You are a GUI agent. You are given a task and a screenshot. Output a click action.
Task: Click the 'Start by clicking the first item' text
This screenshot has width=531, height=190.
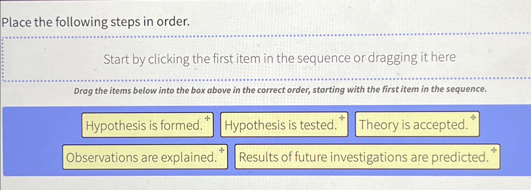(x=280, y=58)
